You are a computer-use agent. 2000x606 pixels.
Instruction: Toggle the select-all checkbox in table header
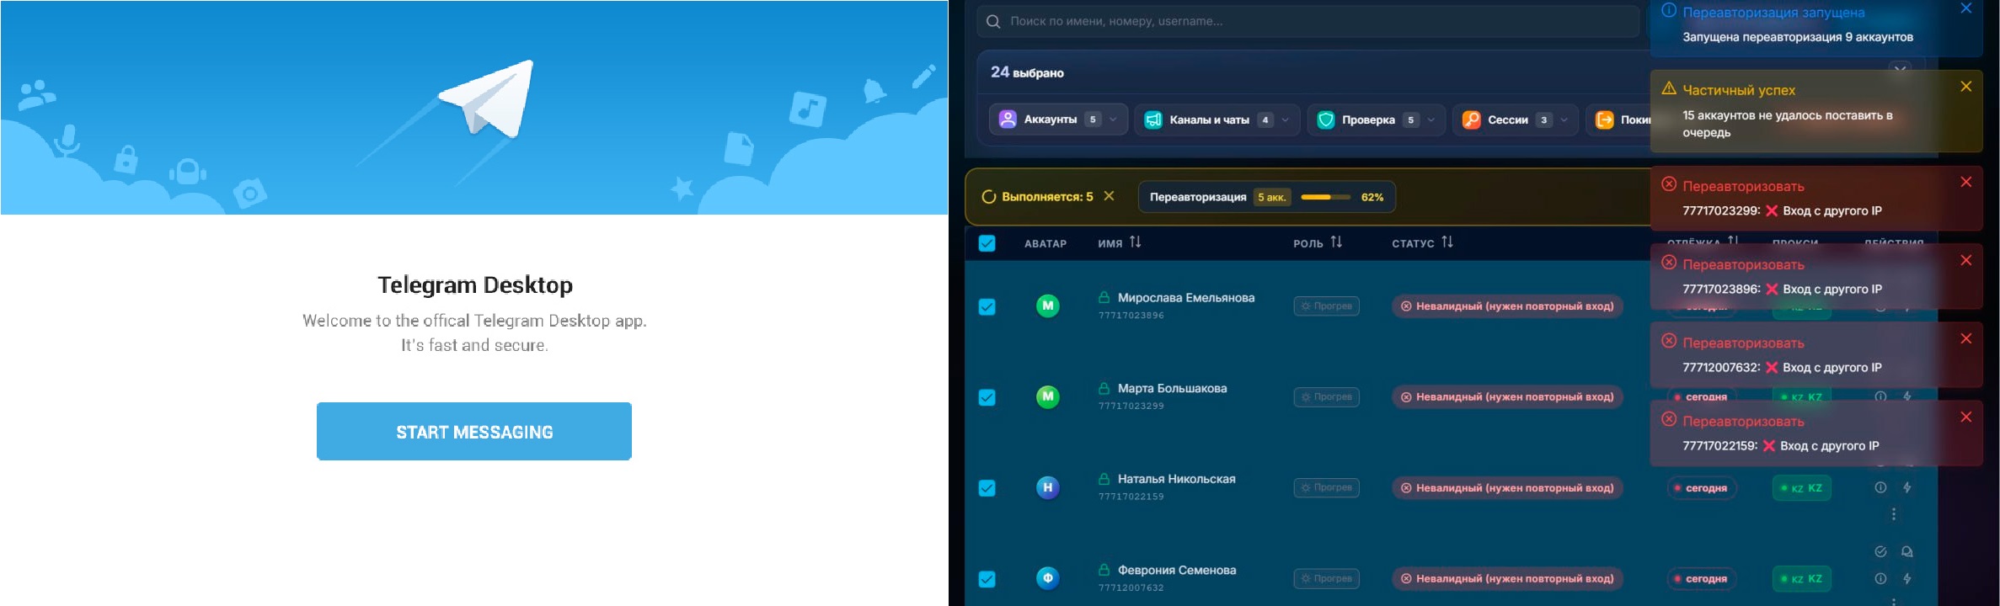tap(987, 243)
